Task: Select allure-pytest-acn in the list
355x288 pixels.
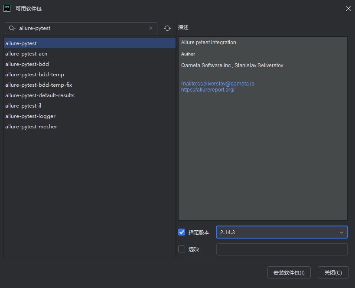Action: click(90, 54)
